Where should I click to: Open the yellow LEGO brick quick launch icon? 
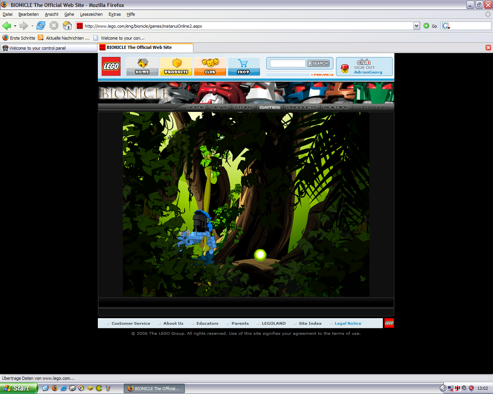(x=90, y=388)
